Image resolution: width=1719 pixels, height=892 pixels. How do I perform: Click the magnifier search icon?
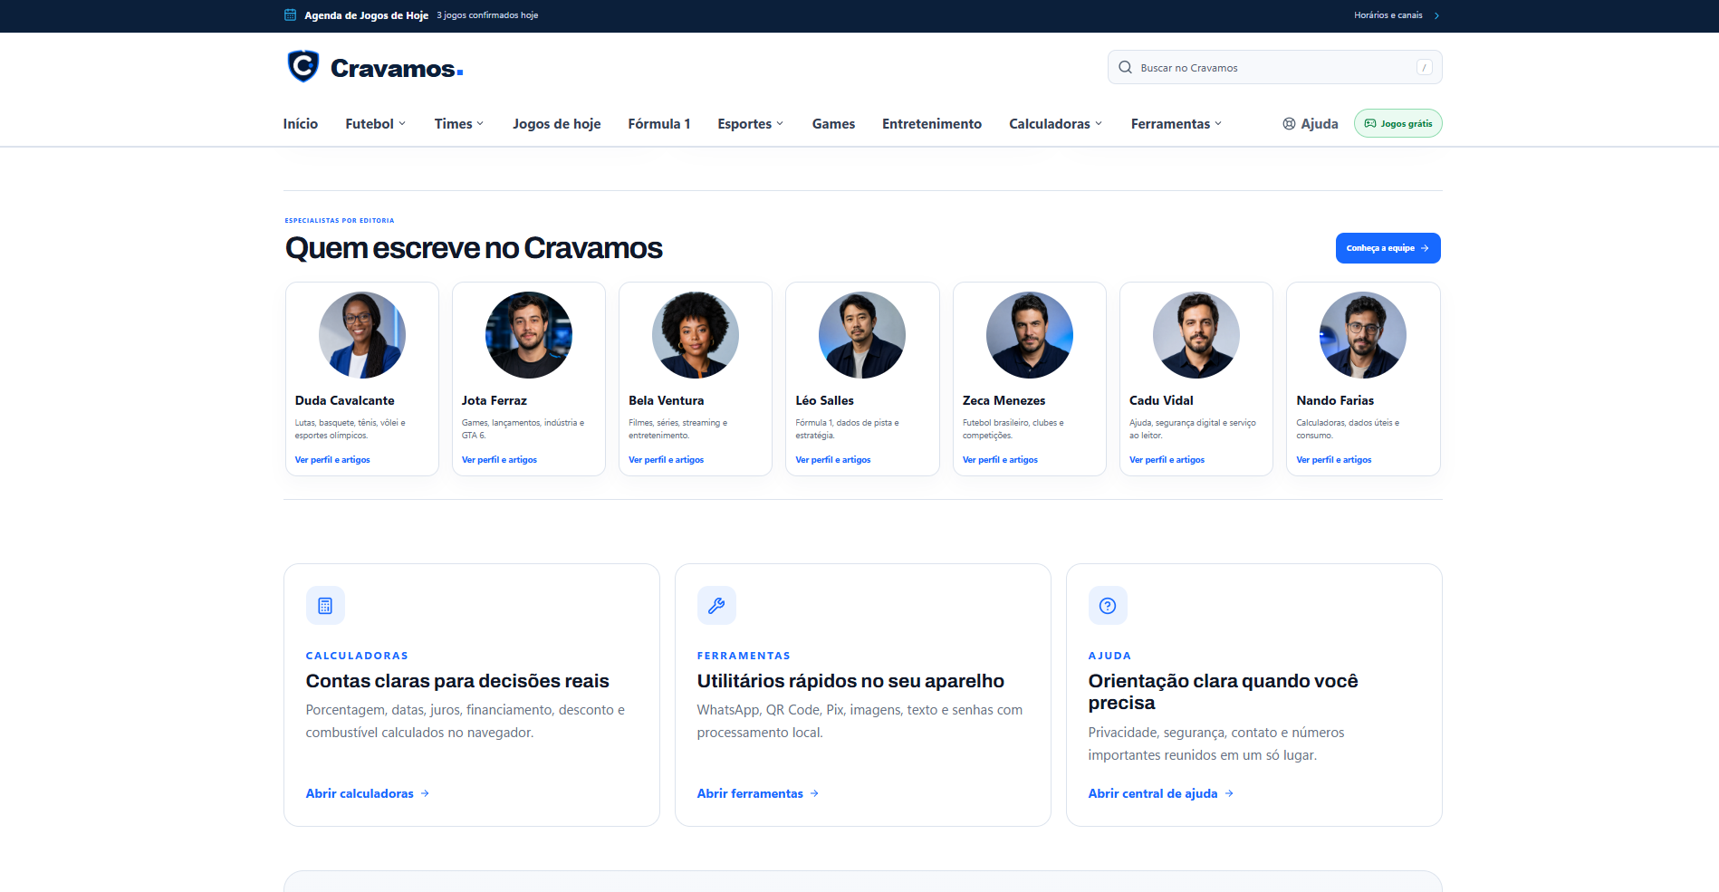click(x=1125, y=67)
